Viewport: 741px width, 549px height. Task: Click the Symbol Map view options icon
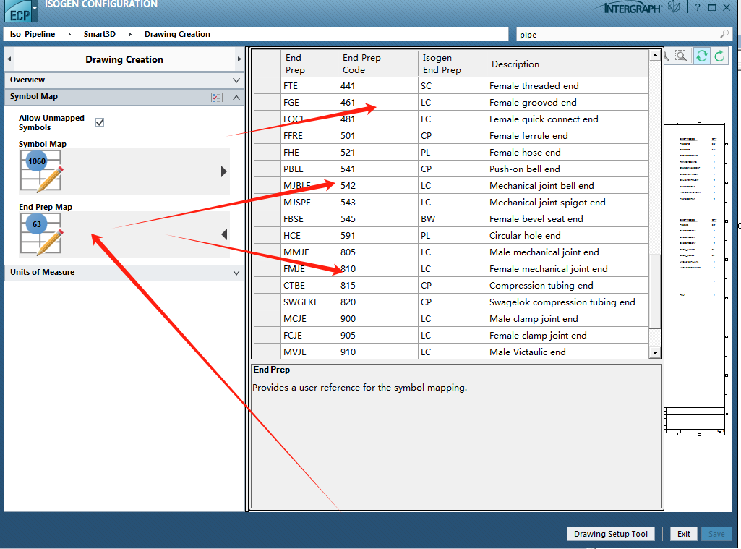tap(217, 98)
